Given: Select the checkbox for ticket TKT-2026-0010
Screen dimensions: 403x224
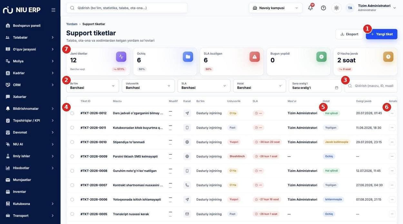Looking at the screenshot, I should [72, 142].
